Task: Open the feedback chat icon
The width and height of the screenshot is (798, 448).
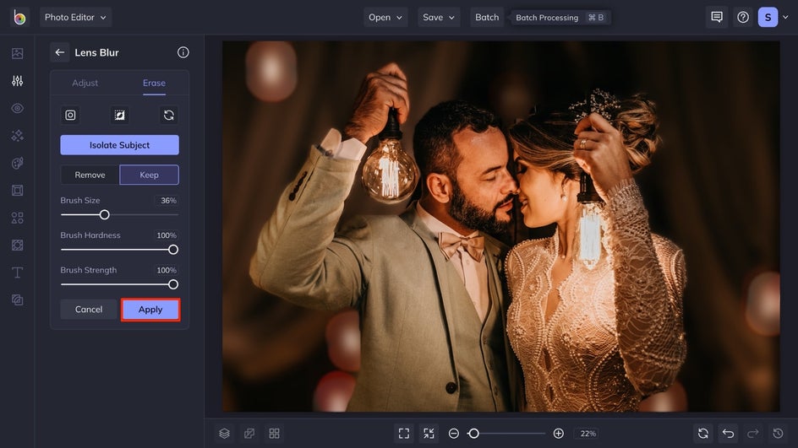Action: [717, 17]
